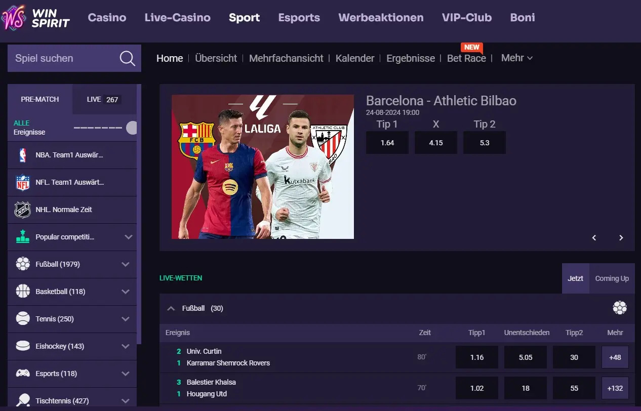This screenshot has width=641, height=411.
Task: Click the search magnifier icon
Action: 127,58
